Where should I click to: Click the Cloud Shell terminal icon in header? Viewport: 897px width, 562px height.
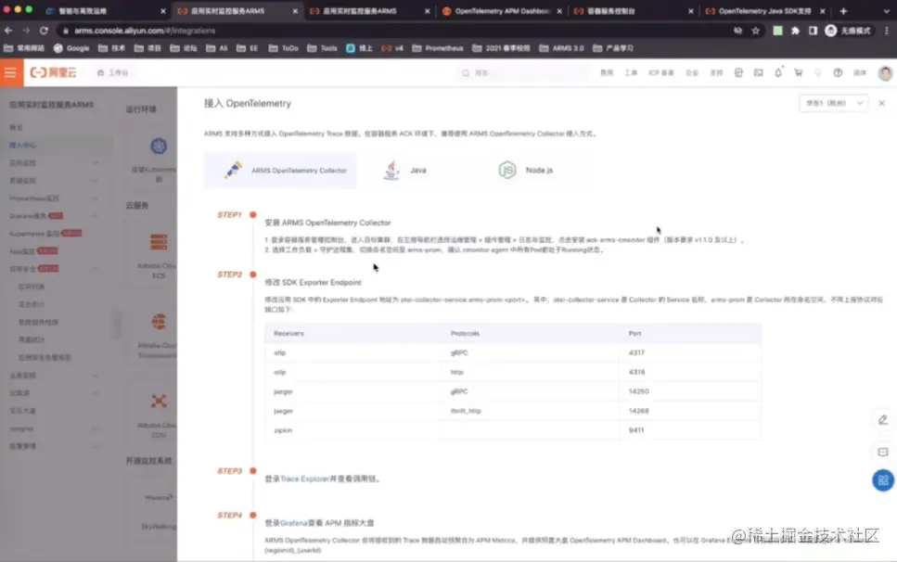758,72
